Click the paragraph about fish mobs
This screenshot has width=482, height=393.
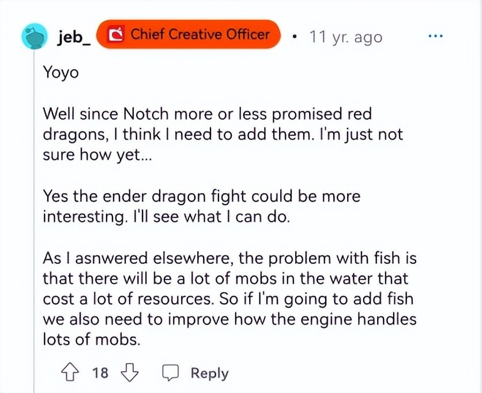[x=229, y=298]
